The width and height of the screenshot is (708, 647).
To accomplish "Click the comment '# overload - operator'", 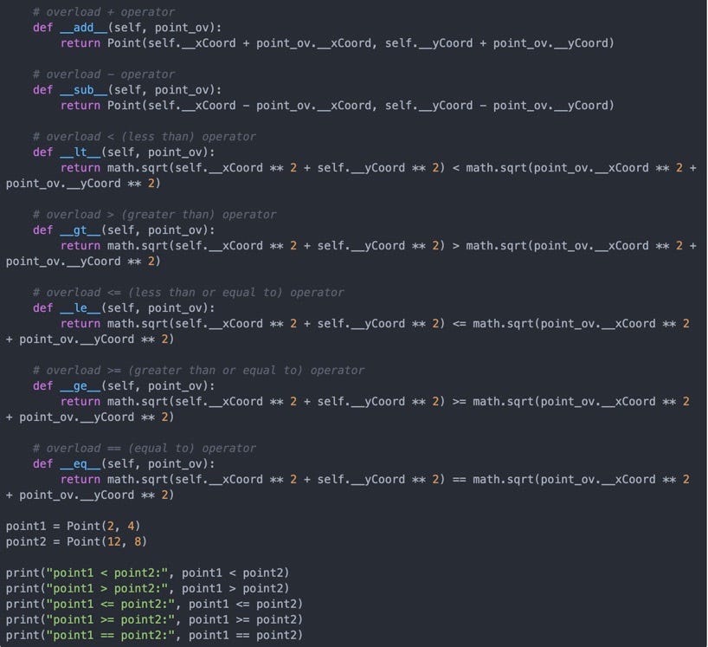I will tap(104, 74).
